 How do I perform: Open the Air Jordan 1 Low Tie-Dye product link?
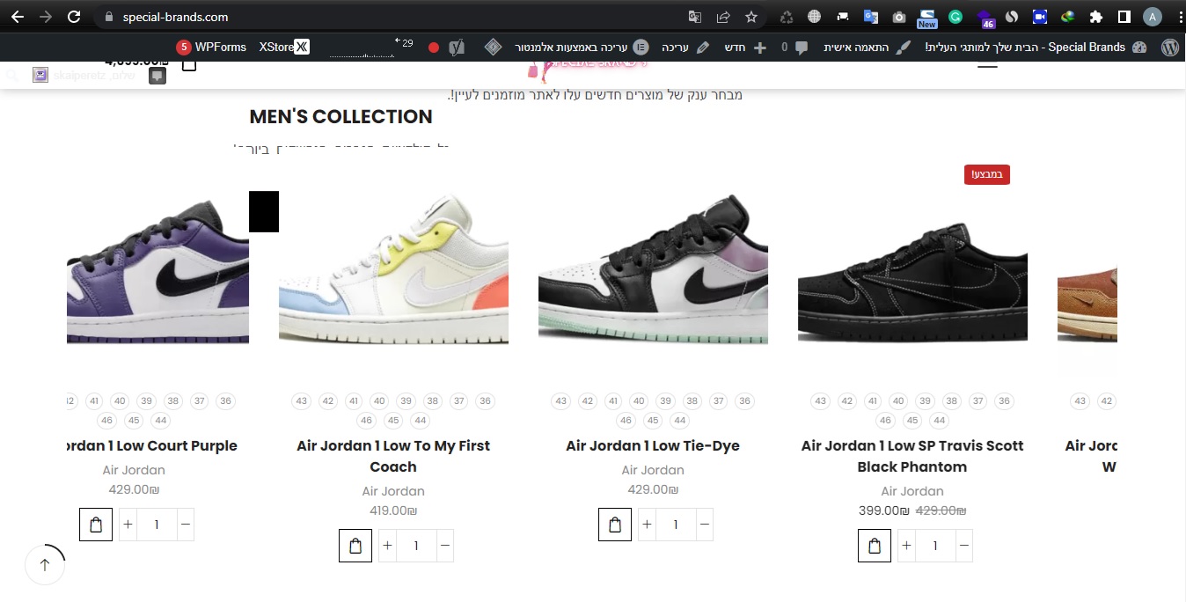[x=653, y=446]
